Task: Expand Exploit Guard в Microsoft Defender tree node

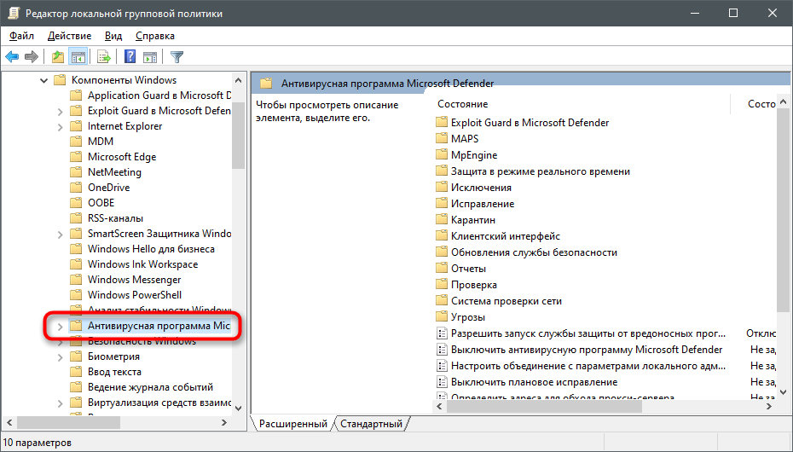Action: click(x=60, y=111)
